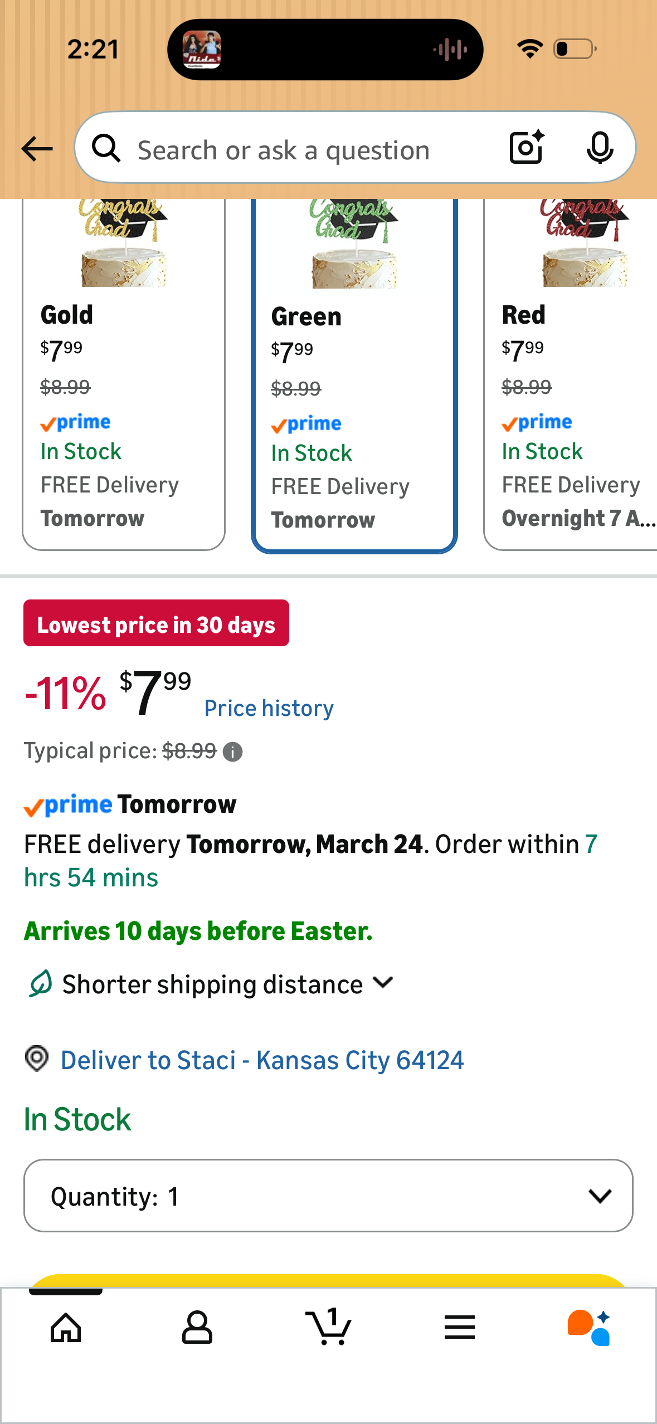
Task: Select the Green color option
Action: point(354,375)
